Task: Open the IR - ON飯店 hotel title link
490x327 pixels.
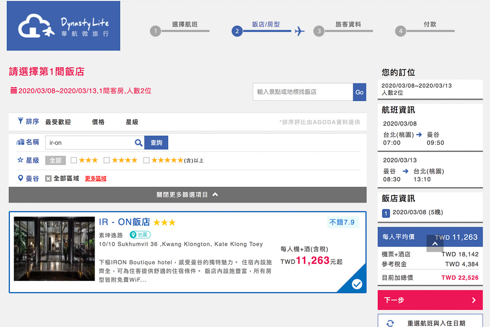Action: [x=124, y=222]
